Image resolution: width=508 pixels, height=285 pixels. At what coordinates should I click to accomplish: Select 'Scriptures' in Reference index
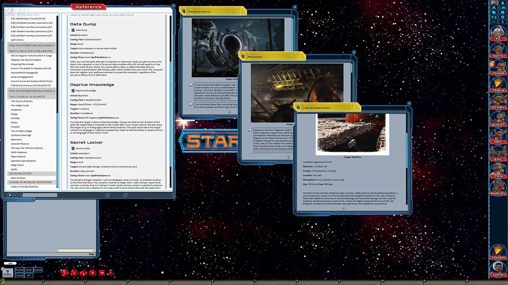(16, 110)
